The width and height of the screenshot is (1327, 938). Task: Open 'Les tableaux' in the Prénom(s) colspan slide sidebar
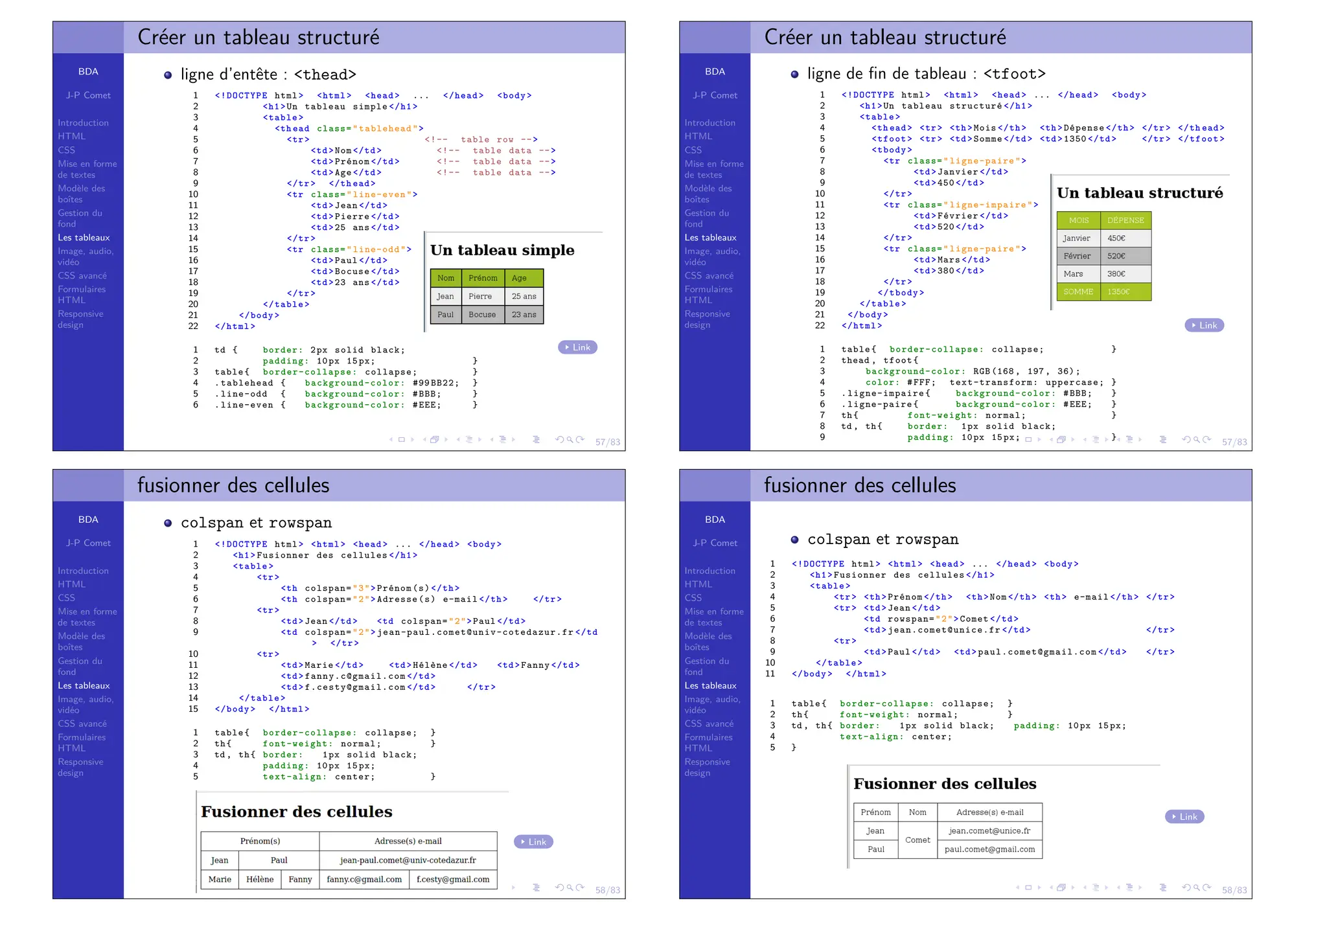click(x=84, y=685)
